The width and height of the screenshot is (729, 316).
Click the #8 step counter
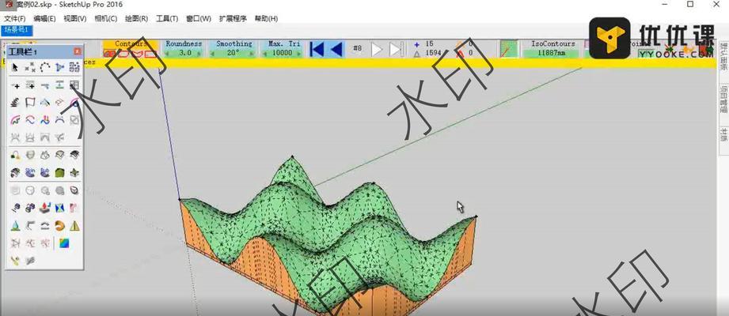(x=358, y=48)
